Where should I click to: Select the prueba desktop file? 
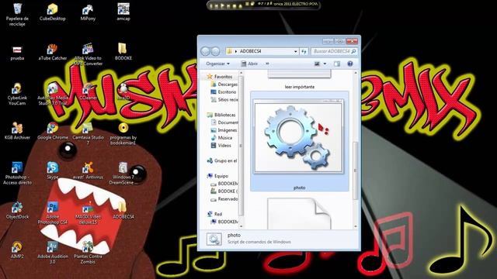(17, 53)
